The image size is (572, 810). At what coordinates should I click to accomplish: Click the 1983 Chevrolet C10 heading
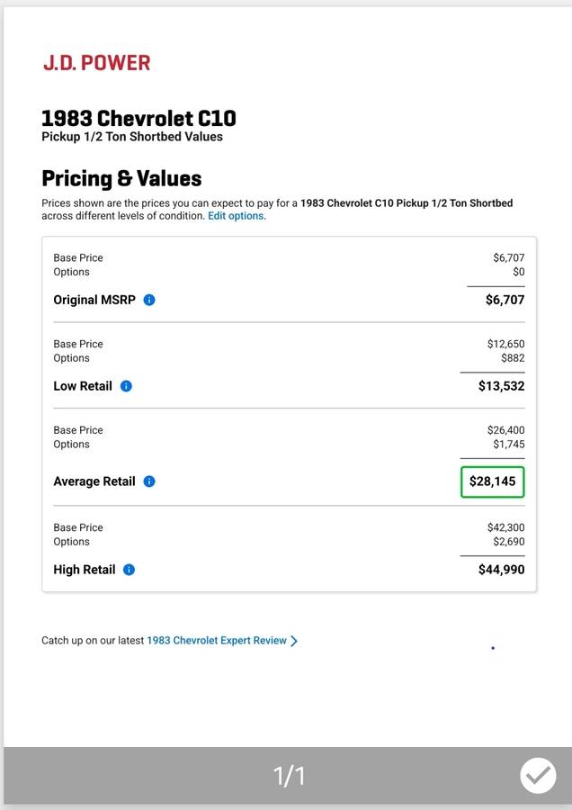pyautogui.click(x=139, y=118)
